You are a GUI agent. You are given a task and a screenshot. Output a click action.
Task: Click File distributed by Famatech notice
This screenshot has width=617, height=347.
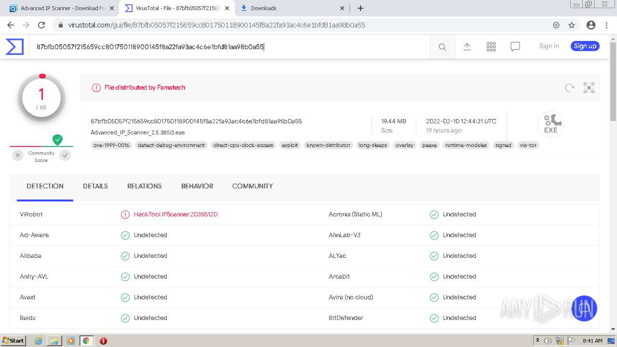point(145,88)
